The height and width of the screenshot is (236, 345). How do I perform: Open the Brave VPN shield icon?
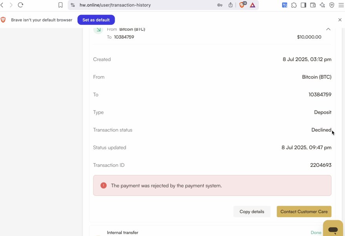click(332, 5)
